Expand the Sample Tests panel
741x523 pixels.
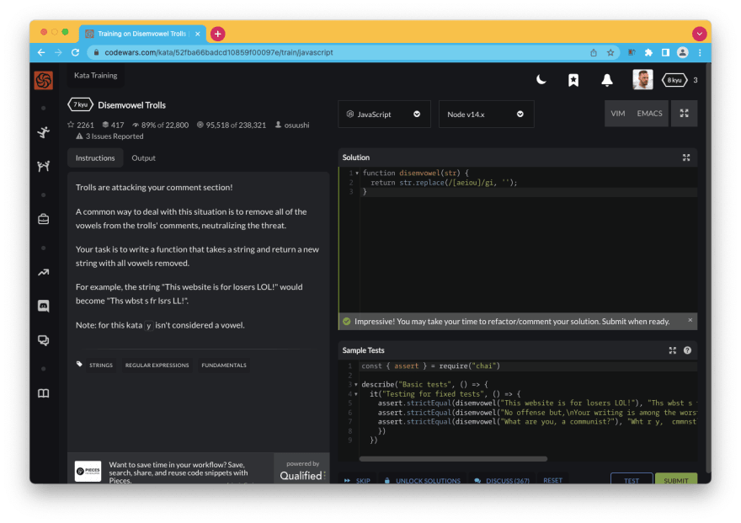673,350
